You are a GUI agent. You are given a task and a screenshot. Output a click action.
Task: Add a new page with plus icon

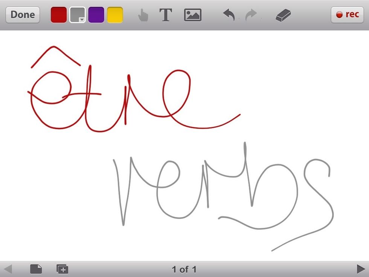tap(62, 269)
